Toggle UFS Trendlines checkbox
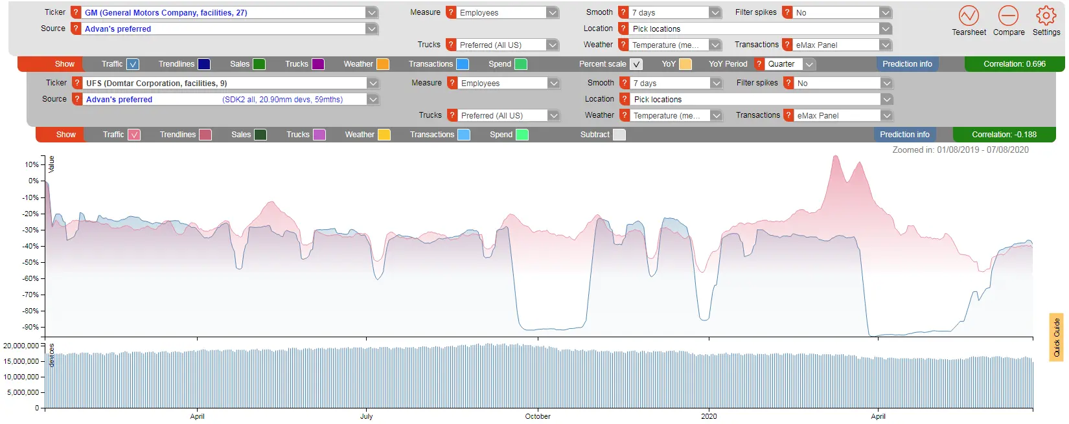 [x=205, y=135]
